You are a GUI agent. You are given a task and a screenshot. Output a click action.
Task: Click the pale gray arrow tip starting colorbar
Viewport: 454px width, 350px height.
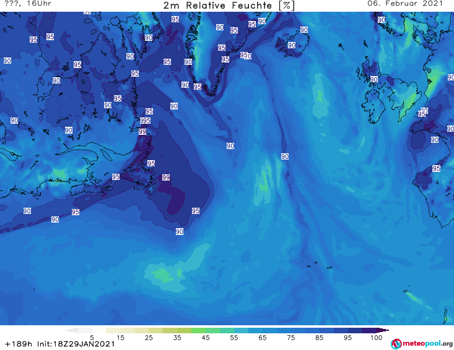pos(71,330)
